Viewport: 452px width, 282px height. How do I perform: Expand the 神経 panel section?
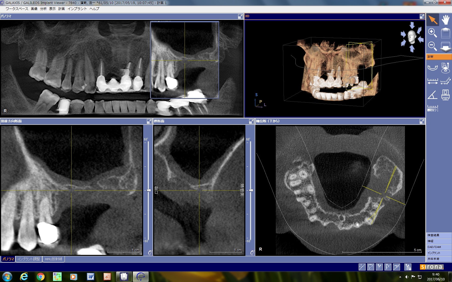pos(439,241)
